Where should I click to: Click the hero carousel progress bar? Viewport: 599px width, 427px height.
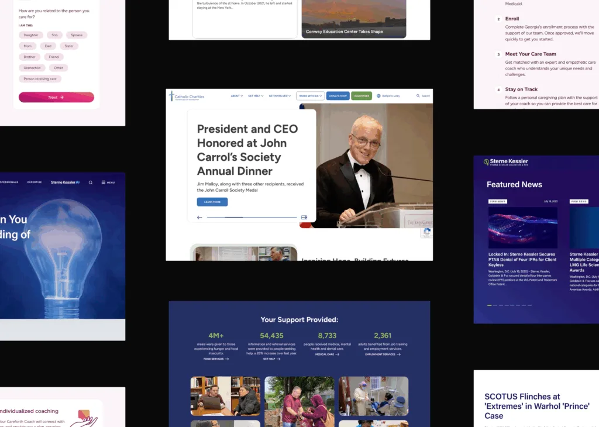point(252,217)
